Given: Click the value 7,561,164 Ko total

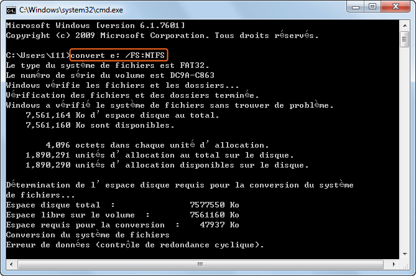Looking at the screenshot, I should [x=122, y=115].
